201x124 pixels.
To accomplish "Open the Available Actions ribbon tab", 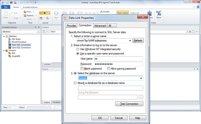I will 30,7.
